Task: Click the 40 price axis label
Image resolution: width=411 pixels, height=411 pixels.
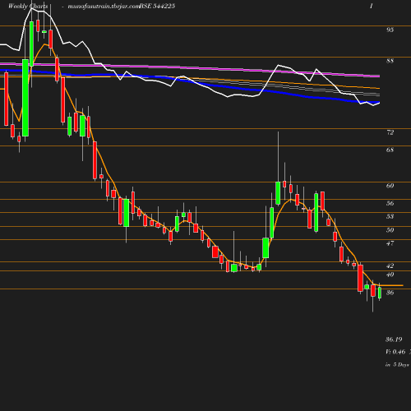Action: (390, 275)
